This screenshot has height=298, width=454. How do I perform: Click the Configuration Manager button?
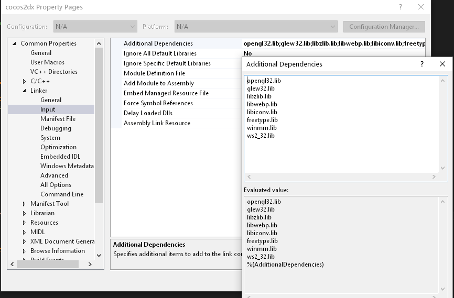pos(384,27)
